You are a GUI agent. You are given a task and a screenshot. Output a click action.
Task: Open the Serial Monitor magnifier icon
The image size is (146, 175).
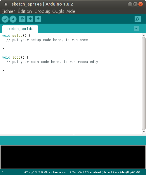(138, 19)
